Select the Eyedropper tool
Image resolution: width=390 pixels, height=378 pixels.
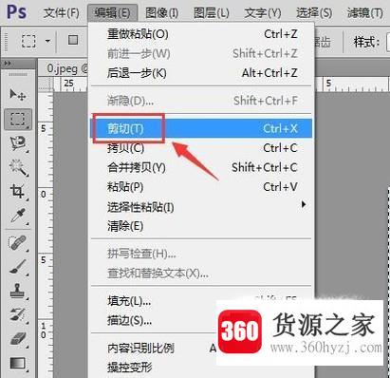point(17,216)
